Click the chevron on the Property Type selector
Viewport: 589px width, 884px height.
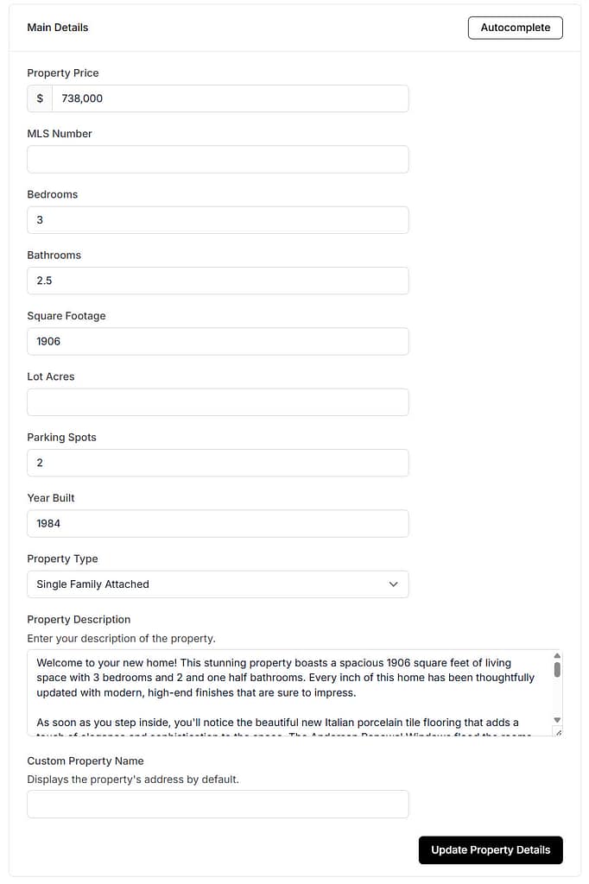396,584
